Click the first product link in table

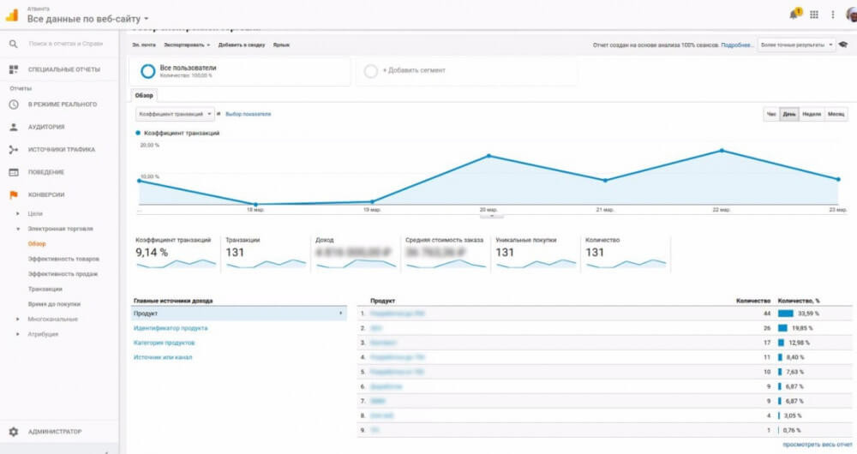tap(397, 314)
